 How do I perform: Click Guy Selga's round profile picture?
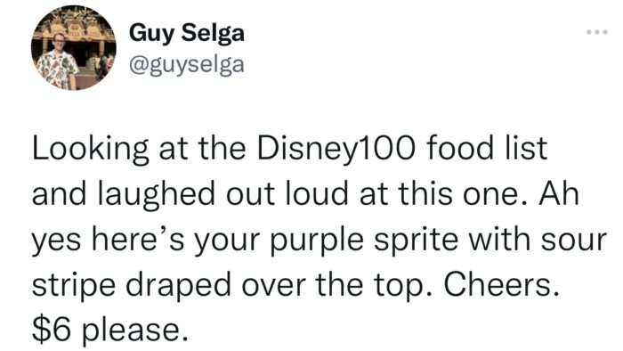pyautogui.click(x=74, y=48)
